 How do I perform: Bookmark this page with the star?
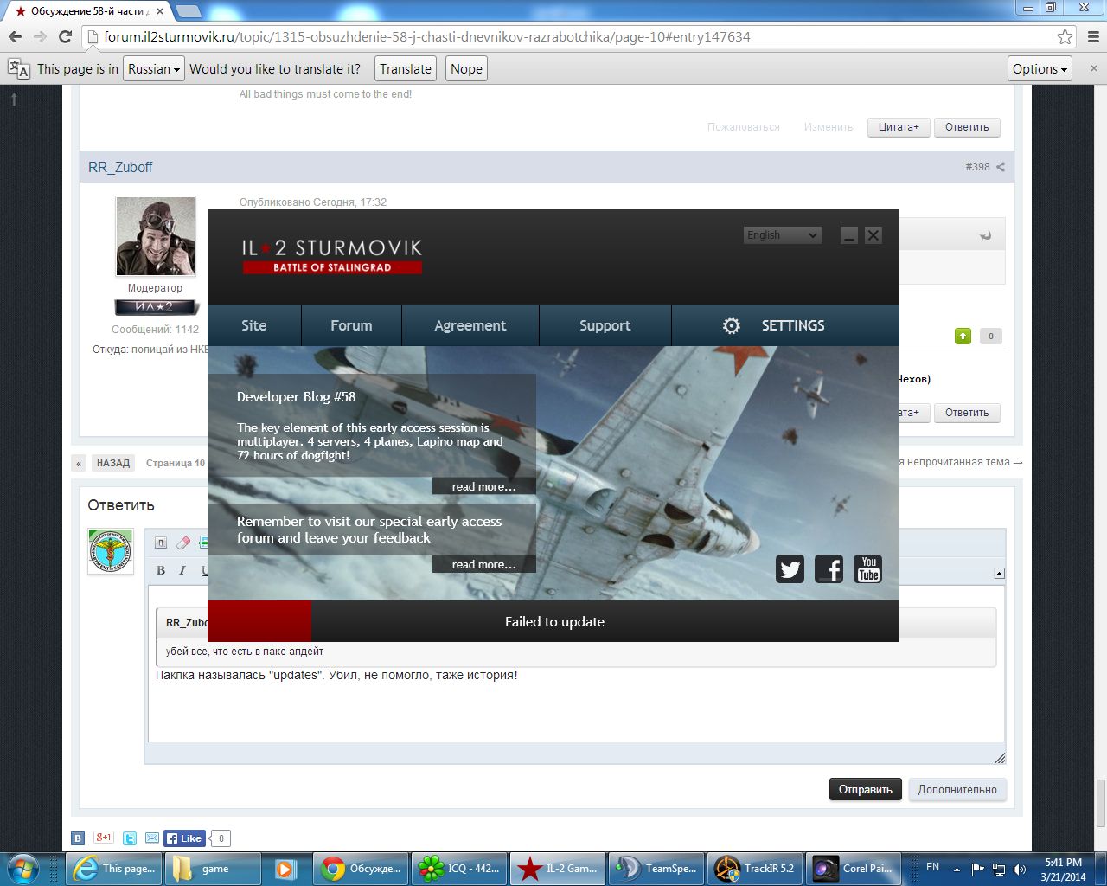pyautogui.click(x=1065, y=36)
